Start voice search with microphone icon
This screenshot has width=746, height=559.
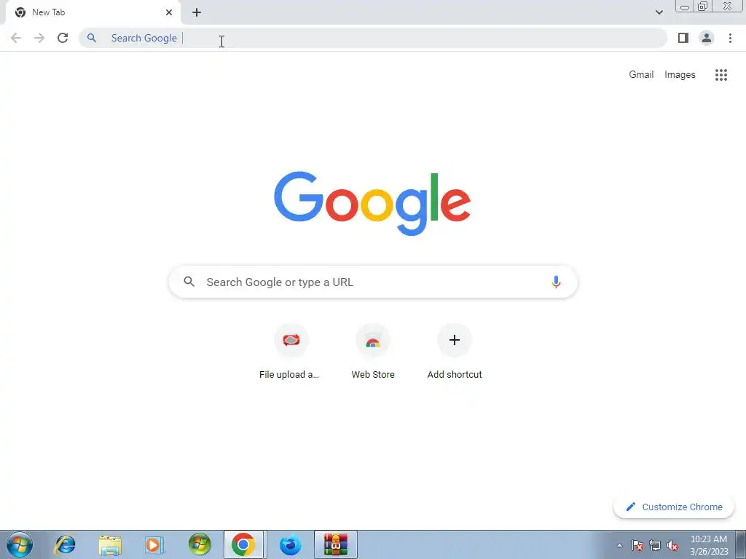556,282
